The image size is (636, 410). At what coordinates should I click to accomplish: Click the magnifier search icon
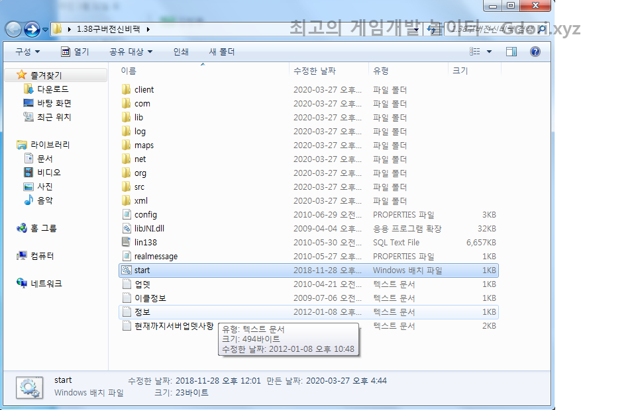pyautogui.click(x=543, y=29)
